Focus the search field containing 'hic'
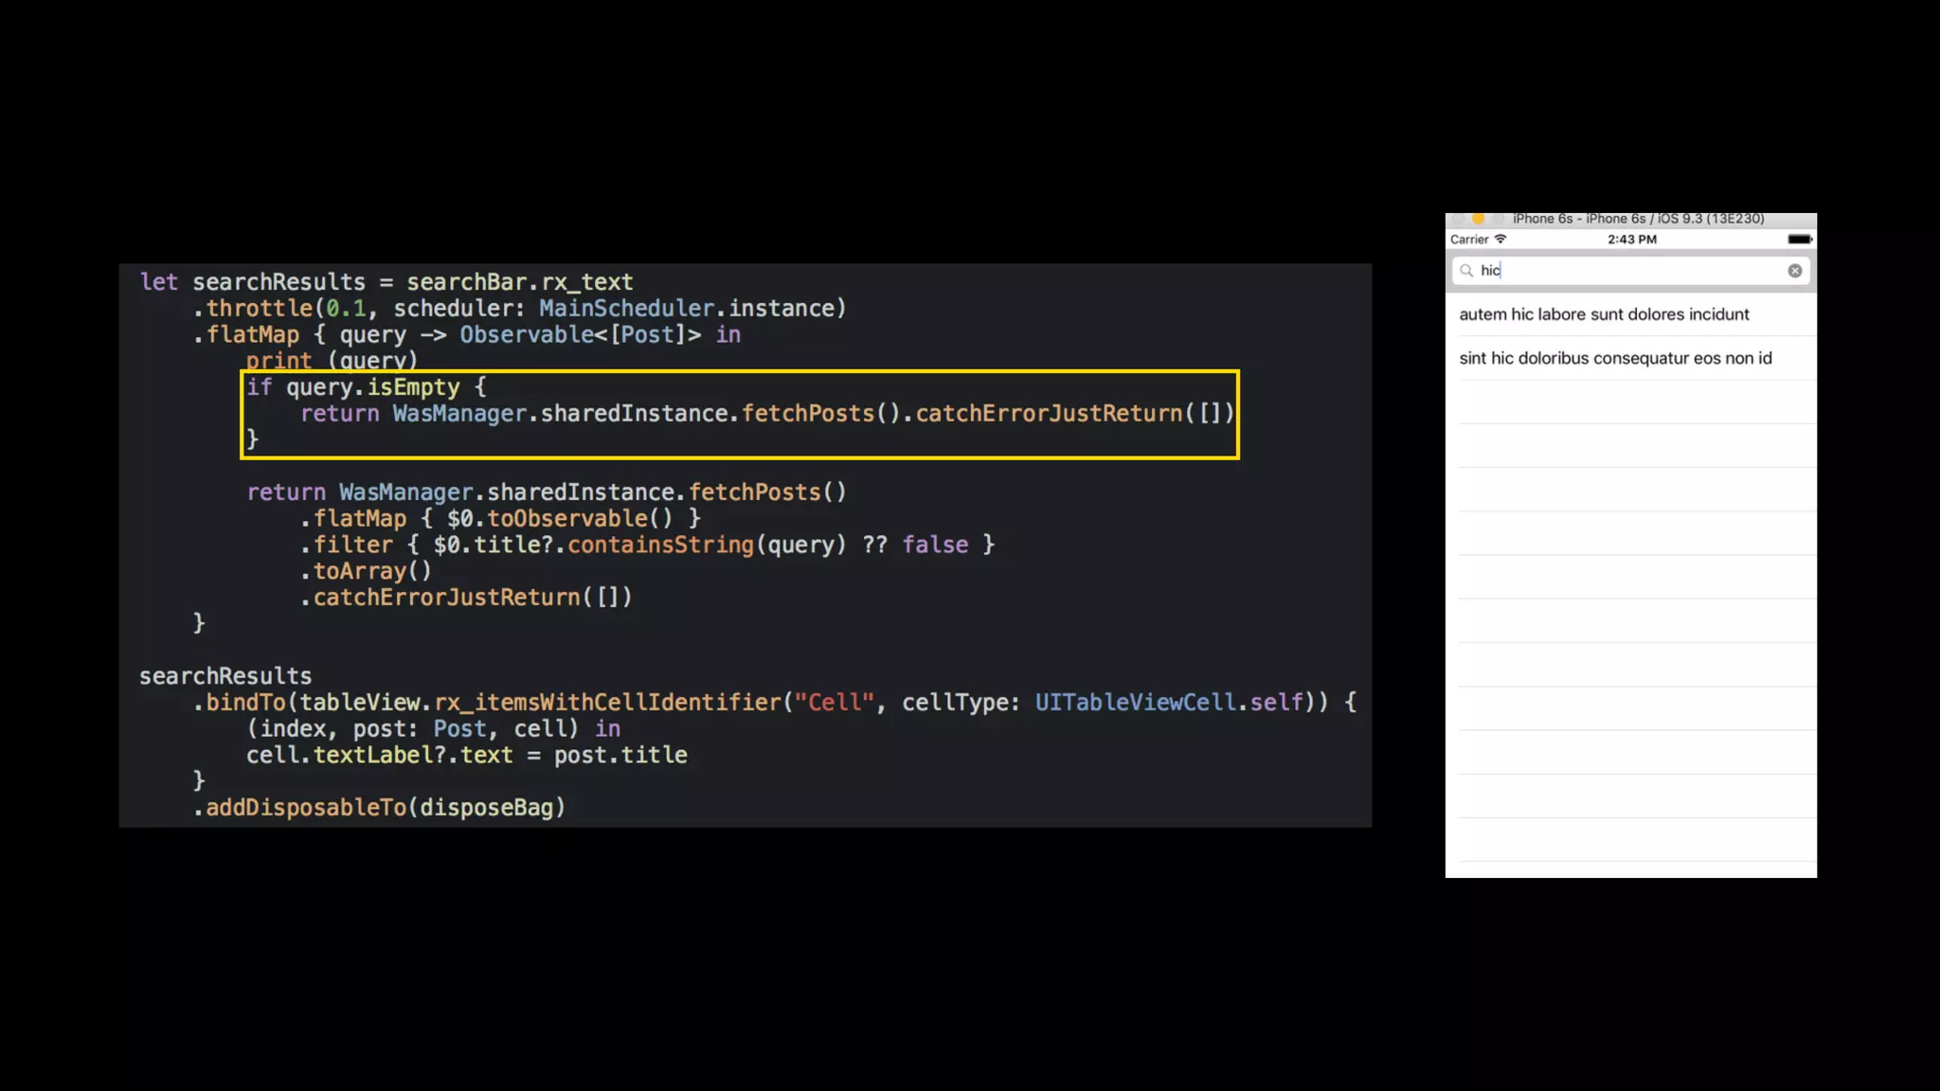 click(x=1629, y=271)
